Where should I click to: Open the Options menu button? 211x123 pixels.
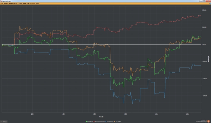click(4, 122)
